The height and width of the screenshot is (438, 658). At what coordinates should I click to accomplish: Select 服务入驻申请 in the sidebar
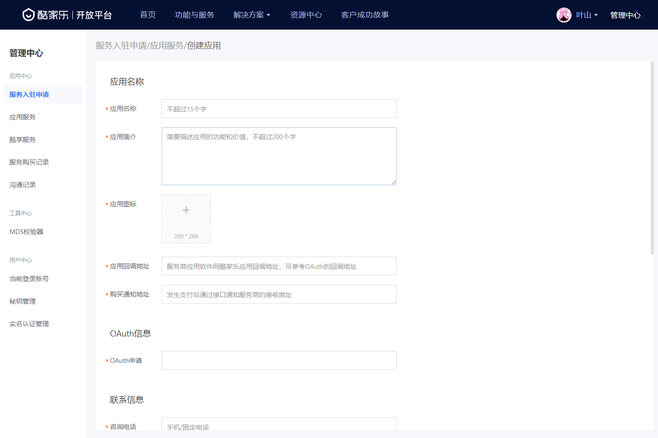[x=29, y=94]
